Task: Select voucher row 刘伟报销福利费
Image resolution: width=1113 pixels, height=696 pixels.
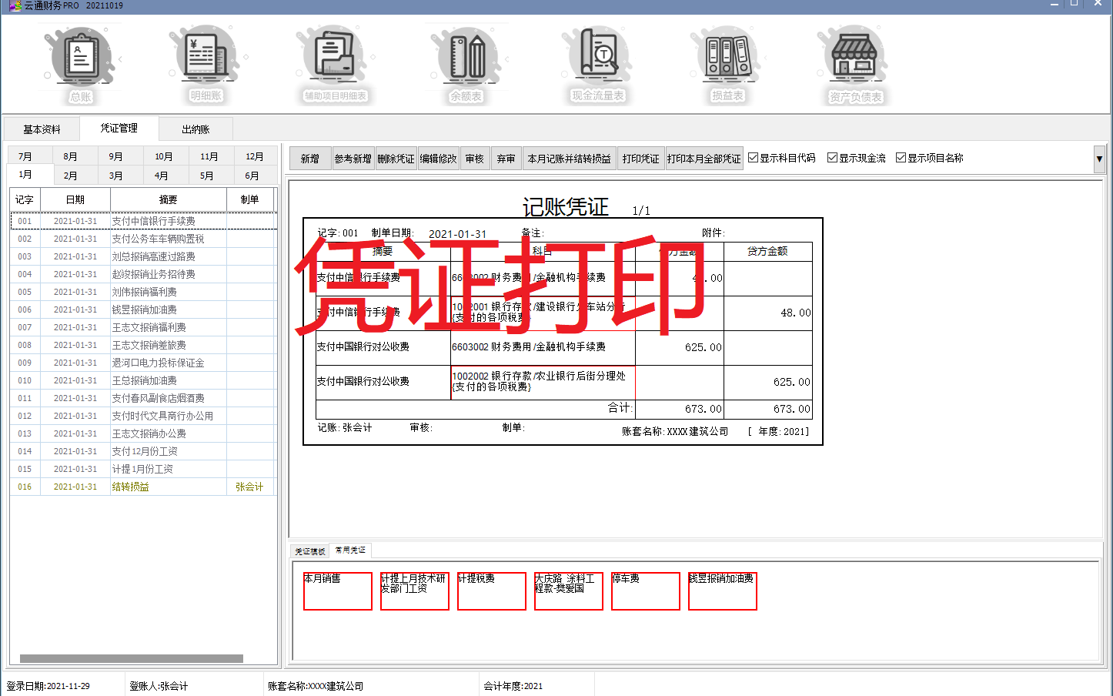Action: tap(143, 292)
